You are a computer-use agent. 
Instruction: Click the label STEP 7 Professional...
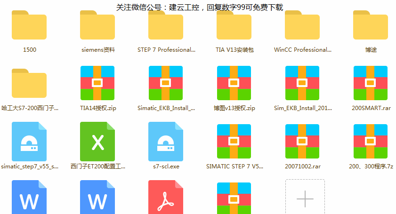click(x=166, y=50)
